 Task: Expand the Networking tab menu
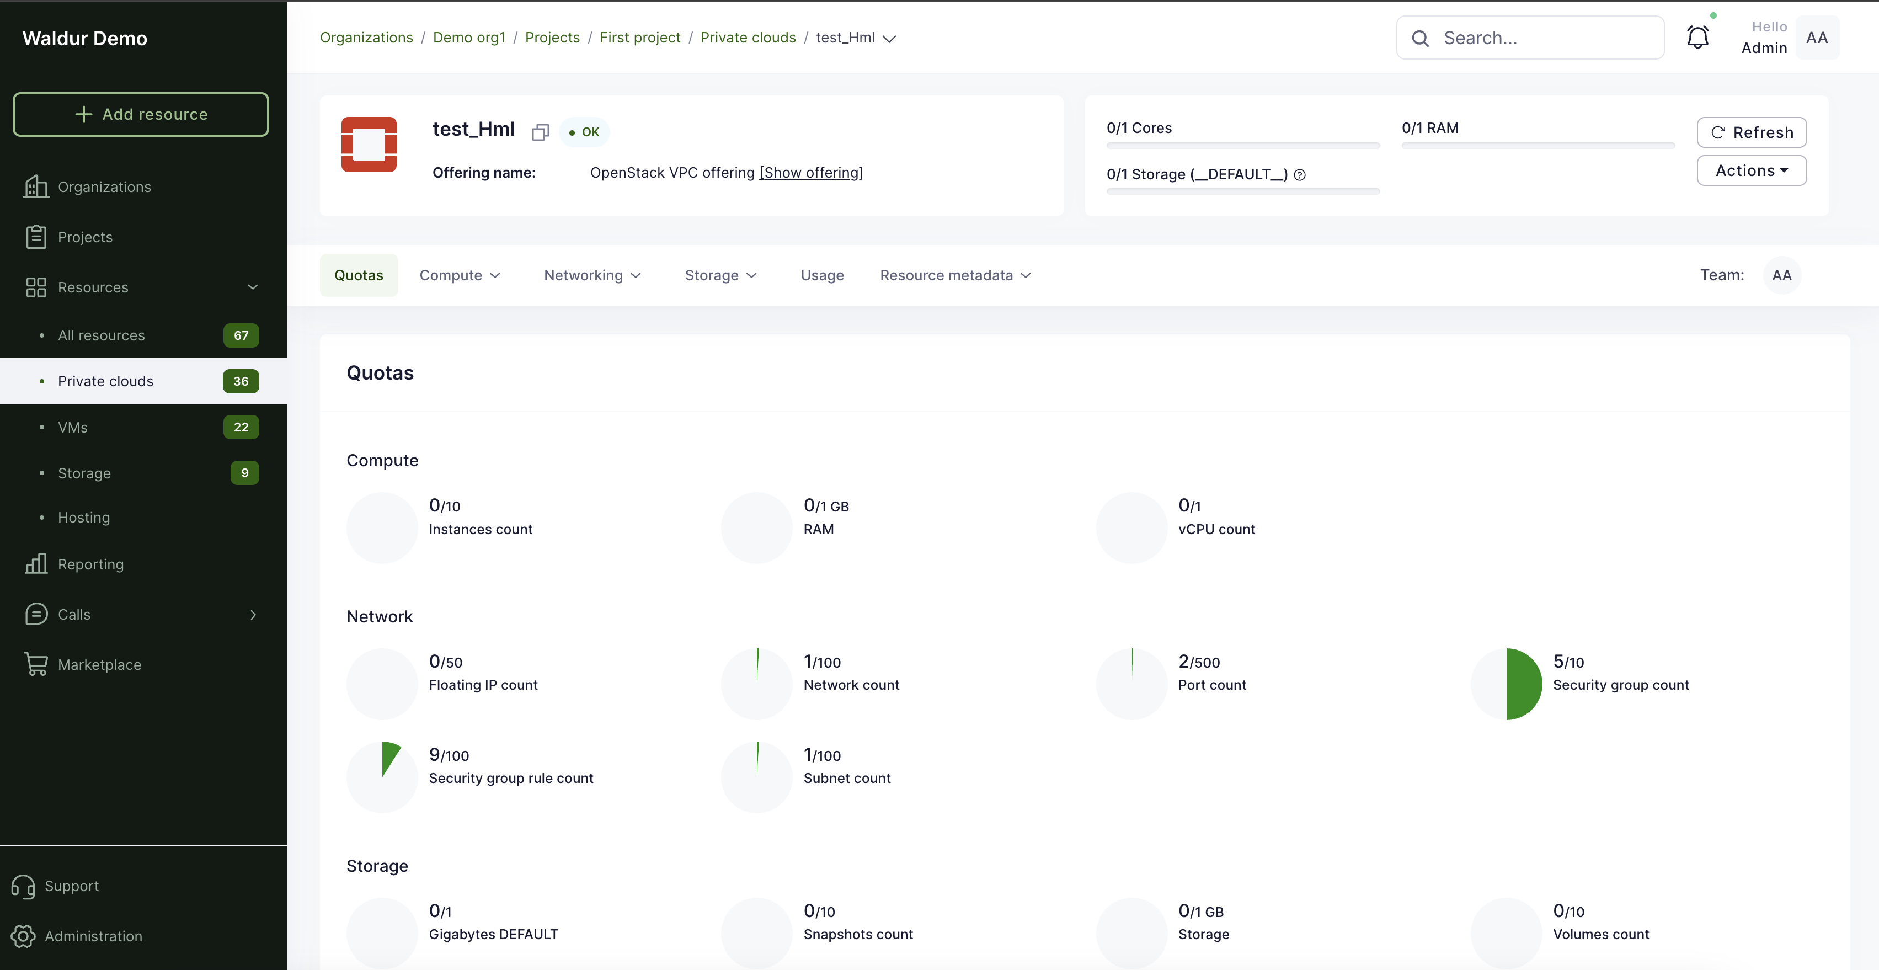[591, 275]
